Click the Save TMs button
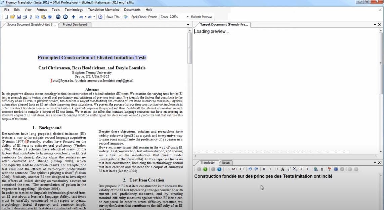This screenshot has height=210, width=384. coord(113,17)
